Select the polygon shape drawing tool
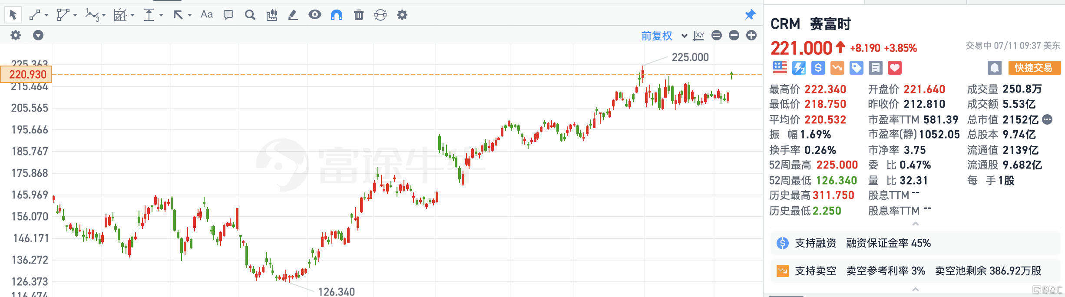 (63, 15)
